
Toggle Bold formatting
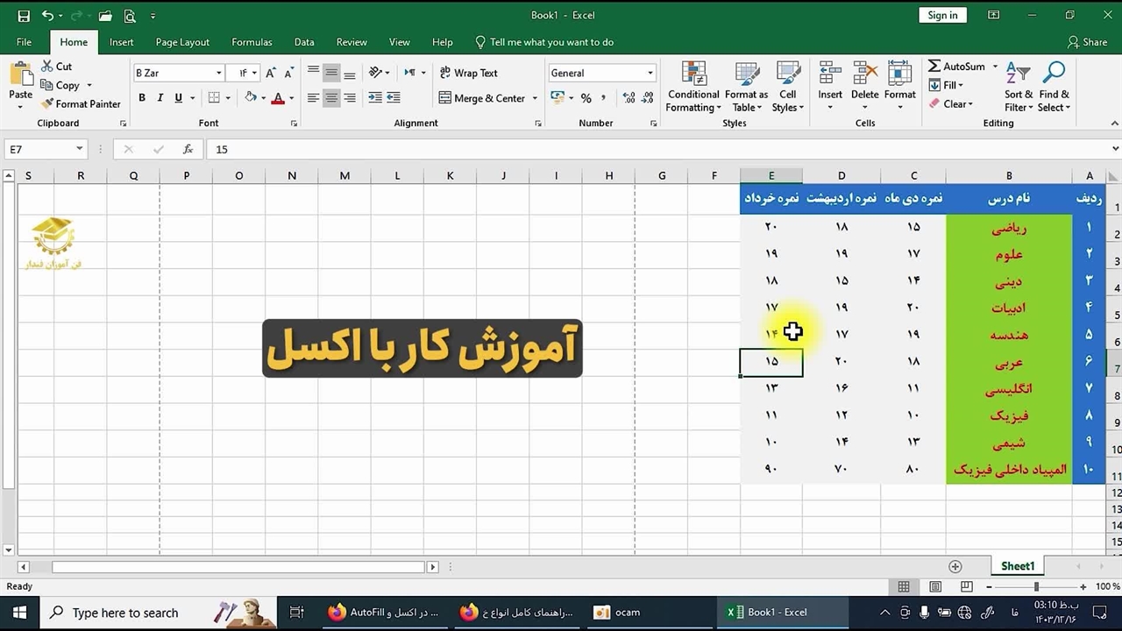coord(142,98)
